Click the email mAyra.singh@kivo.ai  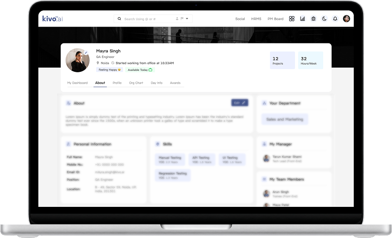pyautogui.click(x=110, y=172)
